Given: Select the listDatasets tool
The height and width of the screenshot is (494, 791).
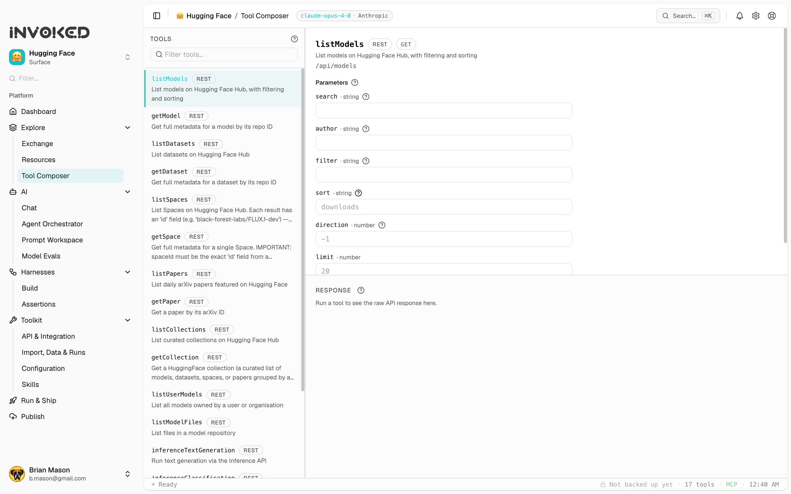Looking at the screenshot, I should pos(223,149).
